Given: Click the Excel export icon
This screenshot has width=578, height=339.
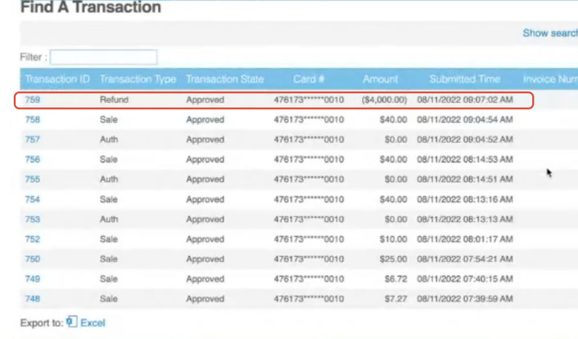Looking at the screenshot, I should point(71,322).
